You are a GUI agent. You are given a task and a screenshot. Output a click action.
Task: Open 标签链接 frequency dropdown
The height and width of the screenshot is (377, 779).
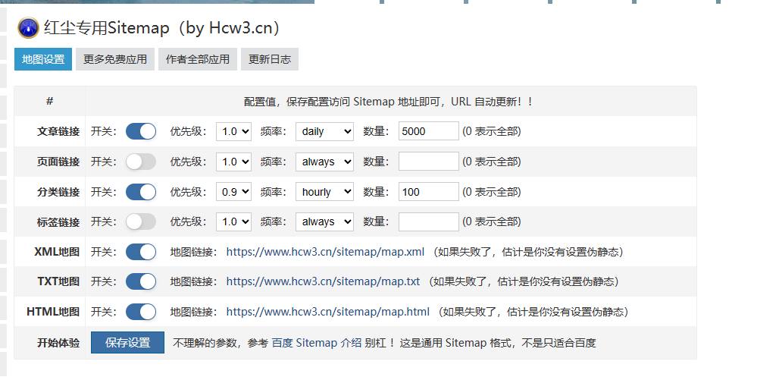(324, 221)
